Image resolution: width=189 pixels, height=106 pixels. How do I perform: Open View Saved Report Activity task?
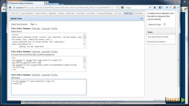158,37
